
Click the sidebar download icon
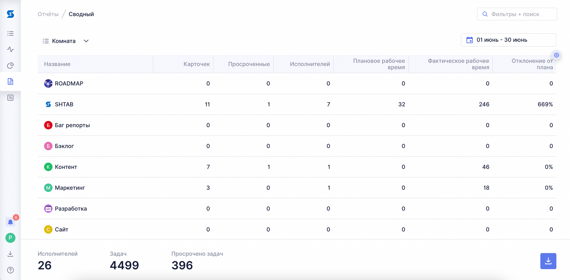11,254
